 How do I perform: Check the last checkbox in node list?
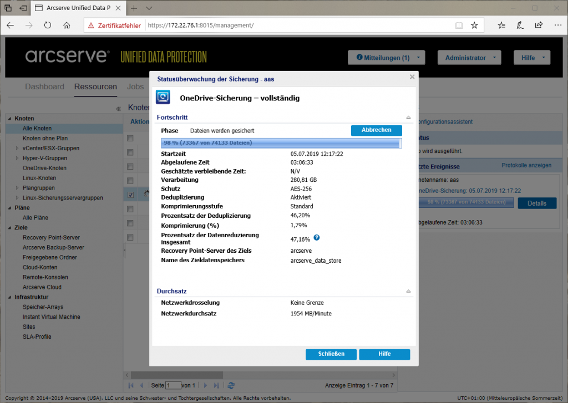pos(130,237)
